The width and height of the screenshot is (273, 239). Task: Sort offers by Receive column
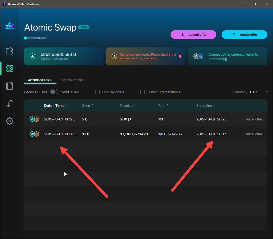[128, 106]
